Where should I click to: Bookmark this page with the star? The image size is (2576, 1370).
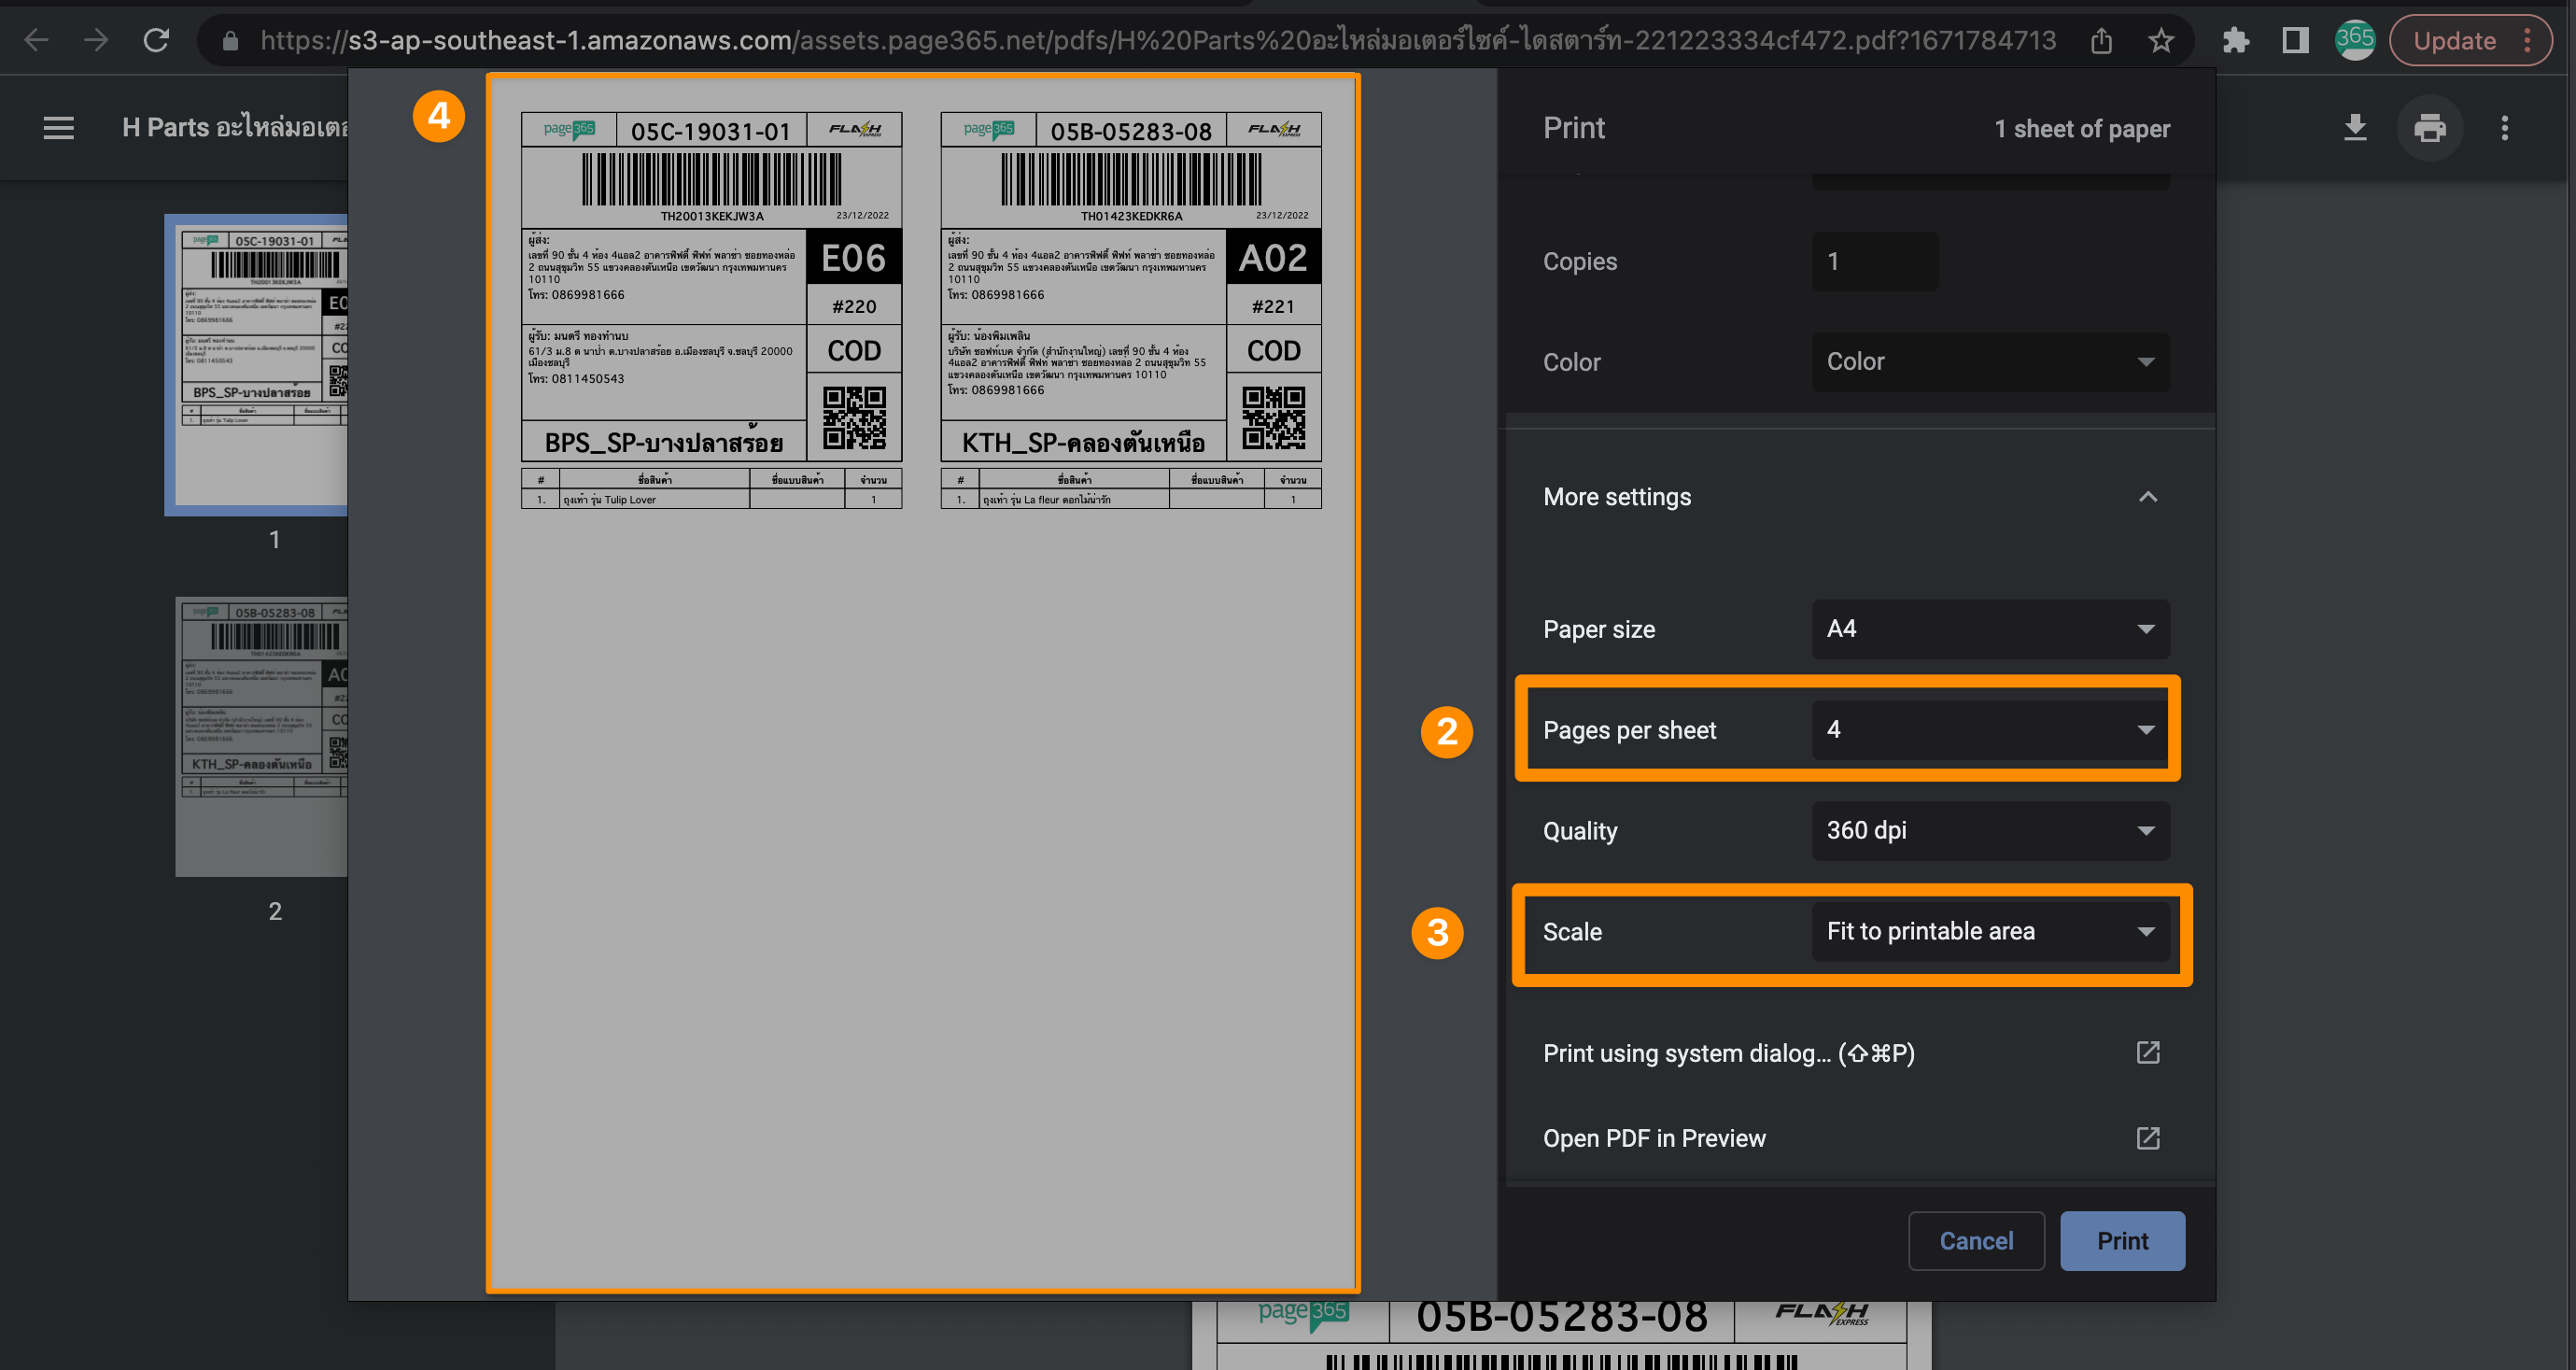click(x=2161, y=41)
